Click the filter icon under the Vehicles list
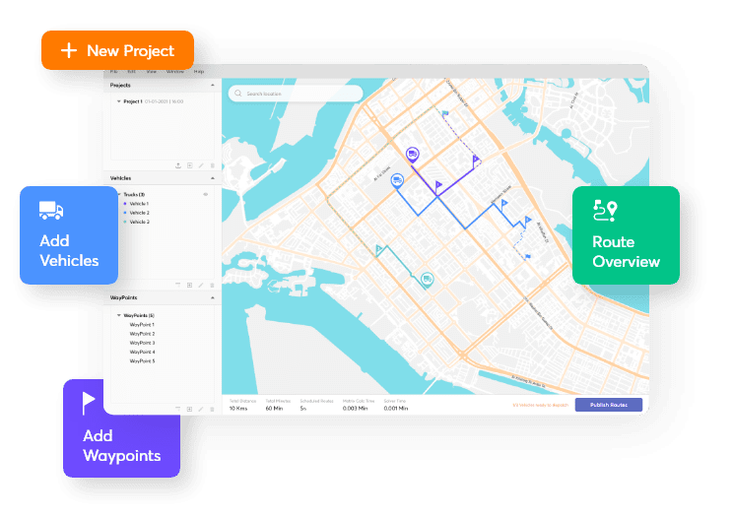The height and width of the screenshot is (518, 733). pos(178,285)
